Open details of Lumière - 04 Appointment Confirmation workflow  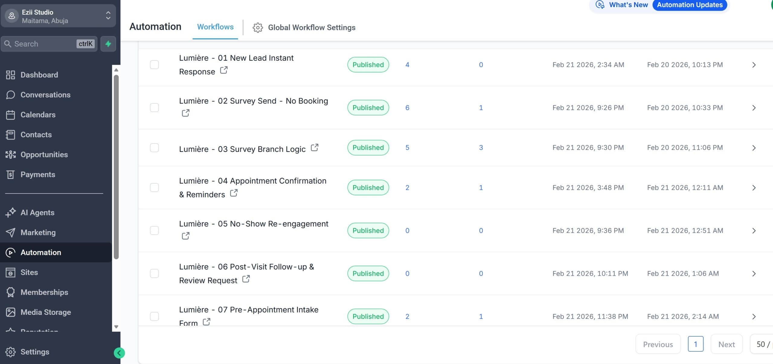(x=754, y=187)
